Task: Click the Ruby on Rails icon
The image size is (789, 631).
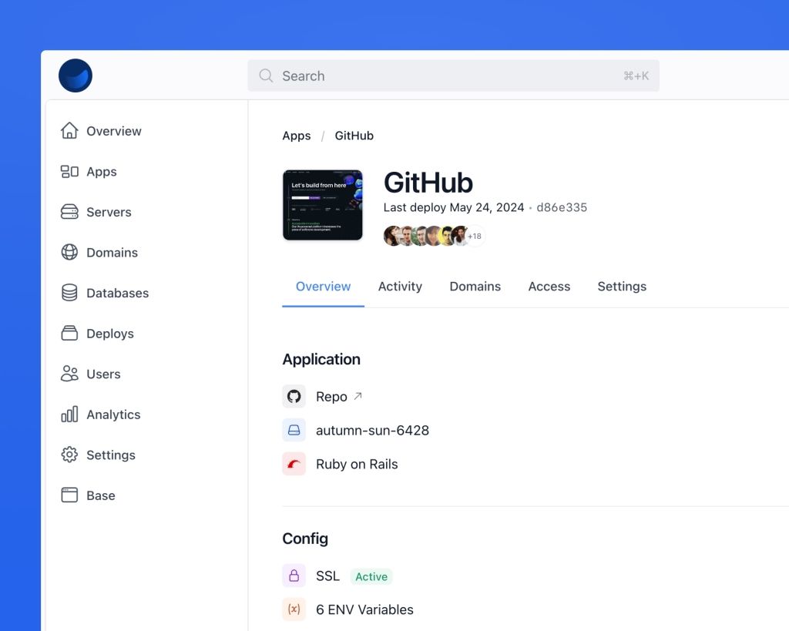Action: (x=294, y=464)
